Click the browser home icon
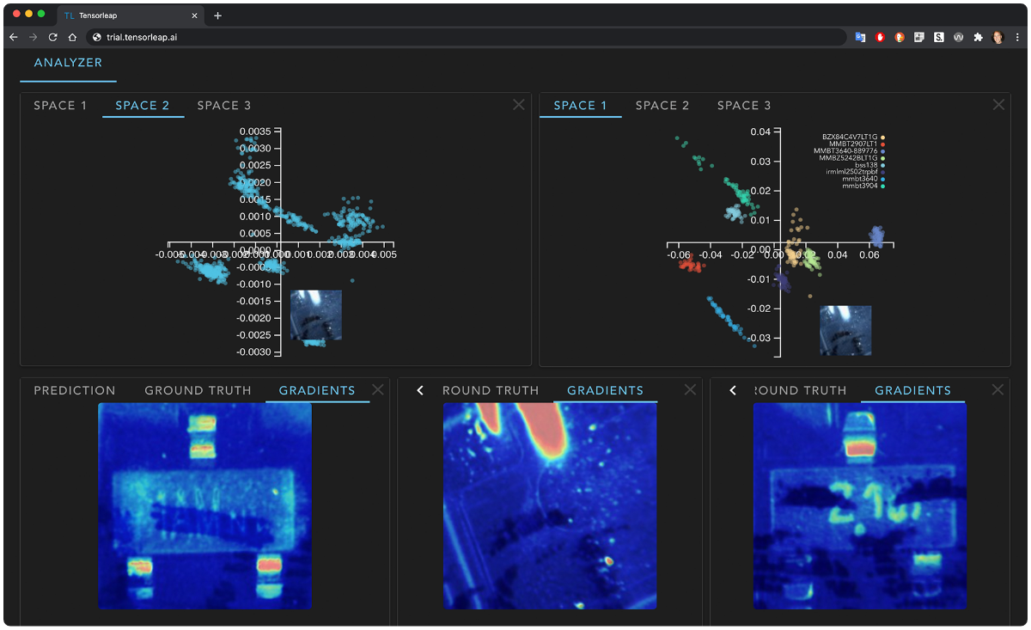Viewport: 1031px width, 630px height. [x=74, y=37]
